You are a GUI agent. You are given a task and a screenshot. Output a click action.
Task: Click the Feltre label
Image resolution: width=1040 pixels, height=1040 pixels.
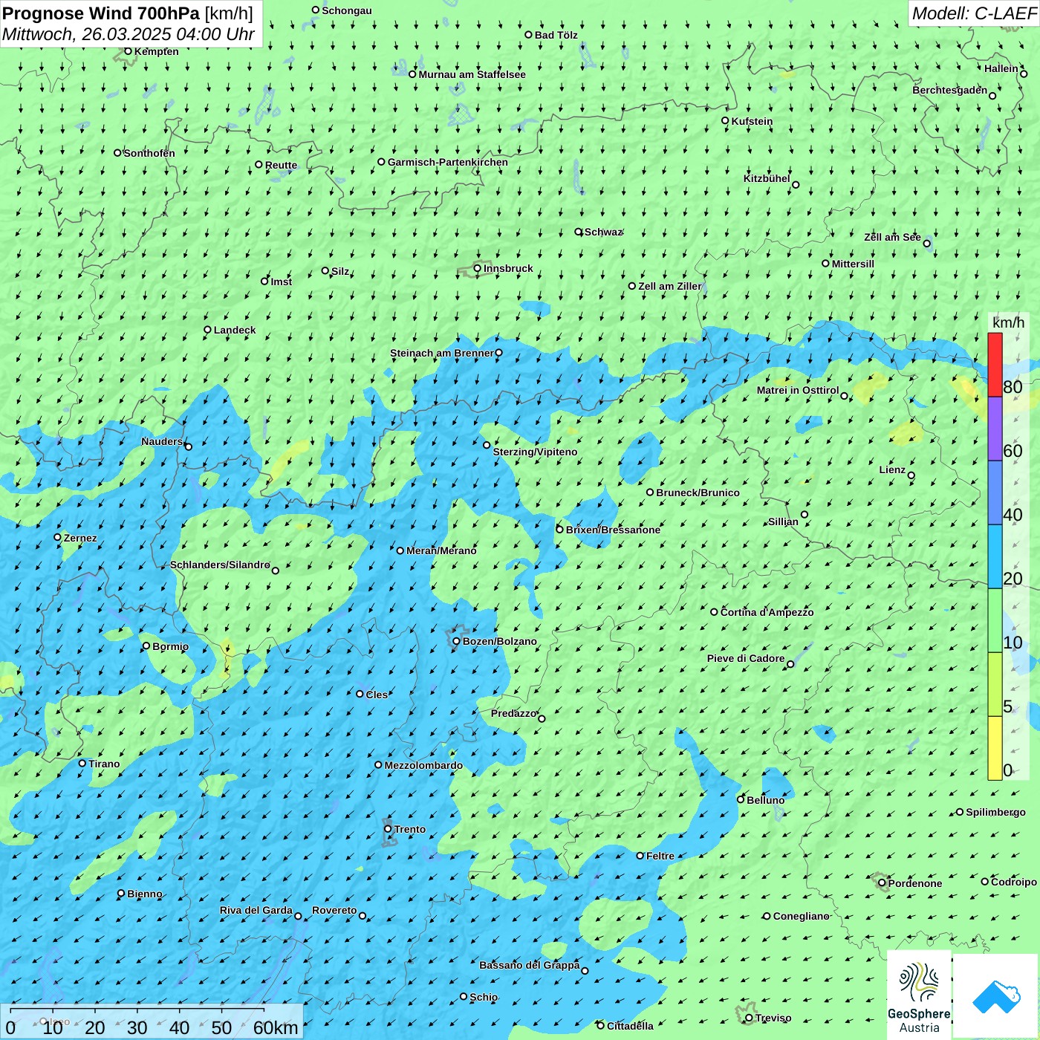click(660, 856)
